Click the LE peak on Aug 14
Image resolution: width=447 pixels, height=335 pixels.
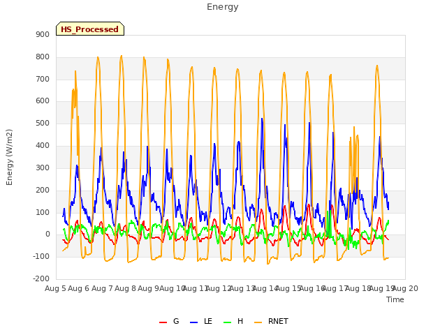262,119
